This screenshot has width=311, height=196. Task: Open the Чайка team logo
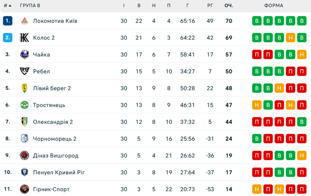(x=25, y=54)
